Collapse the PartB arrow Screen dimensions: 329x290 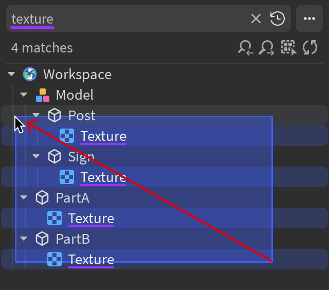pyautogui.click(x=24, y=239)
